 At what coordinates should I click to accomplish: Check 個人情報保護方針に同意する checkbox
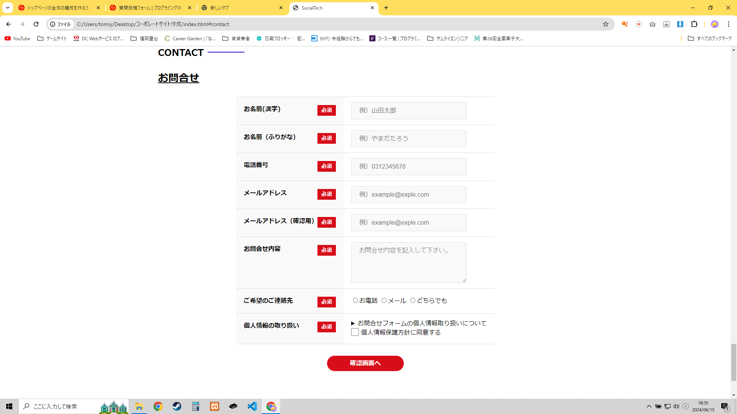pos(355,332)
